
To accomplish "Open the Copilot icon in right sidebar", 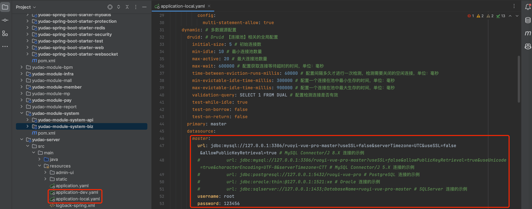I will 528,46.
